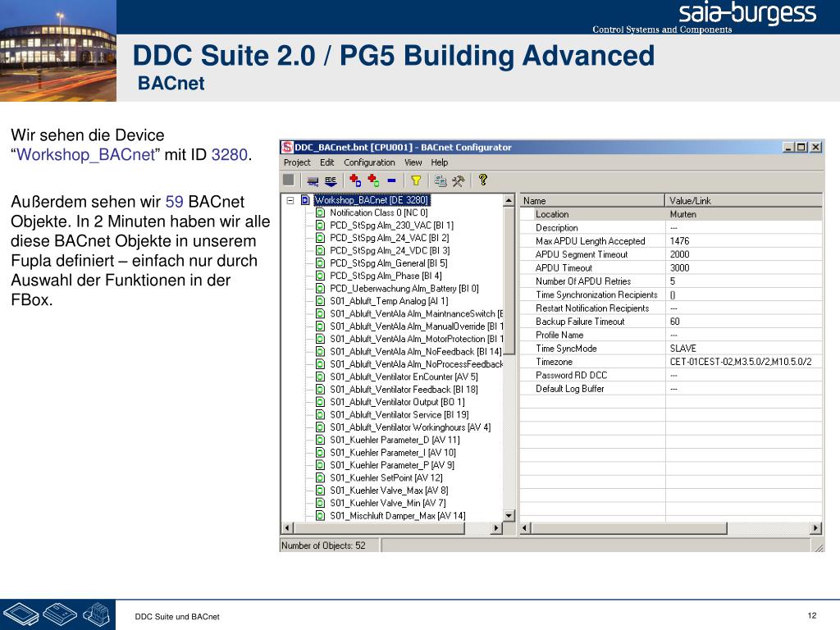840x630 pixels.
Task: Open the Project menu
Action: 297,162
